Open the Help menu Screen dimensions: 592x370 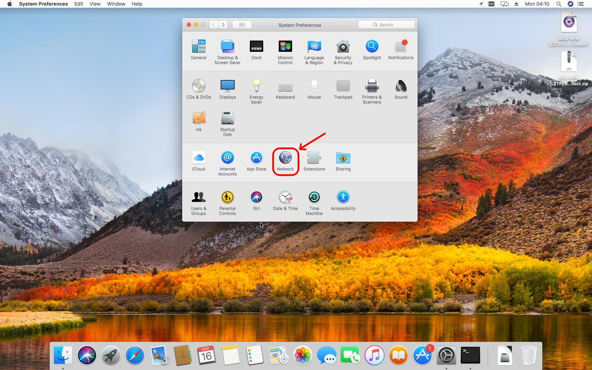[137, 4]
